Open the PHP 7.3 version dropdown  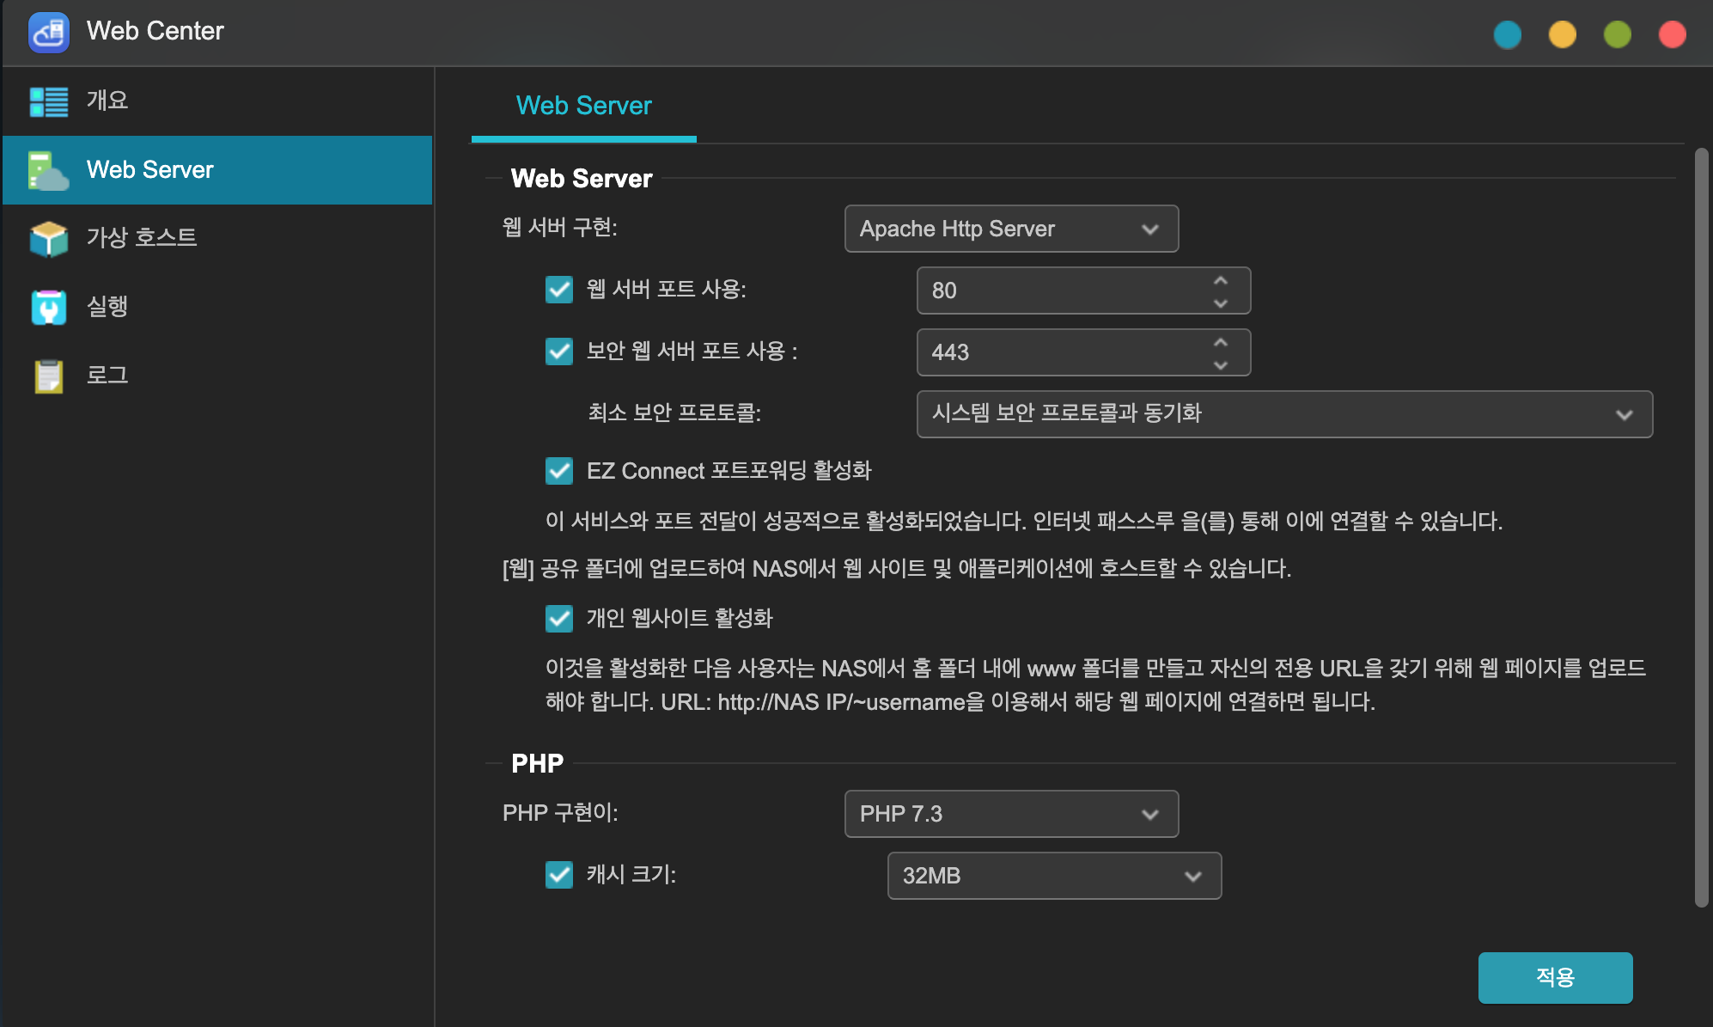[x=1011, y=814]
